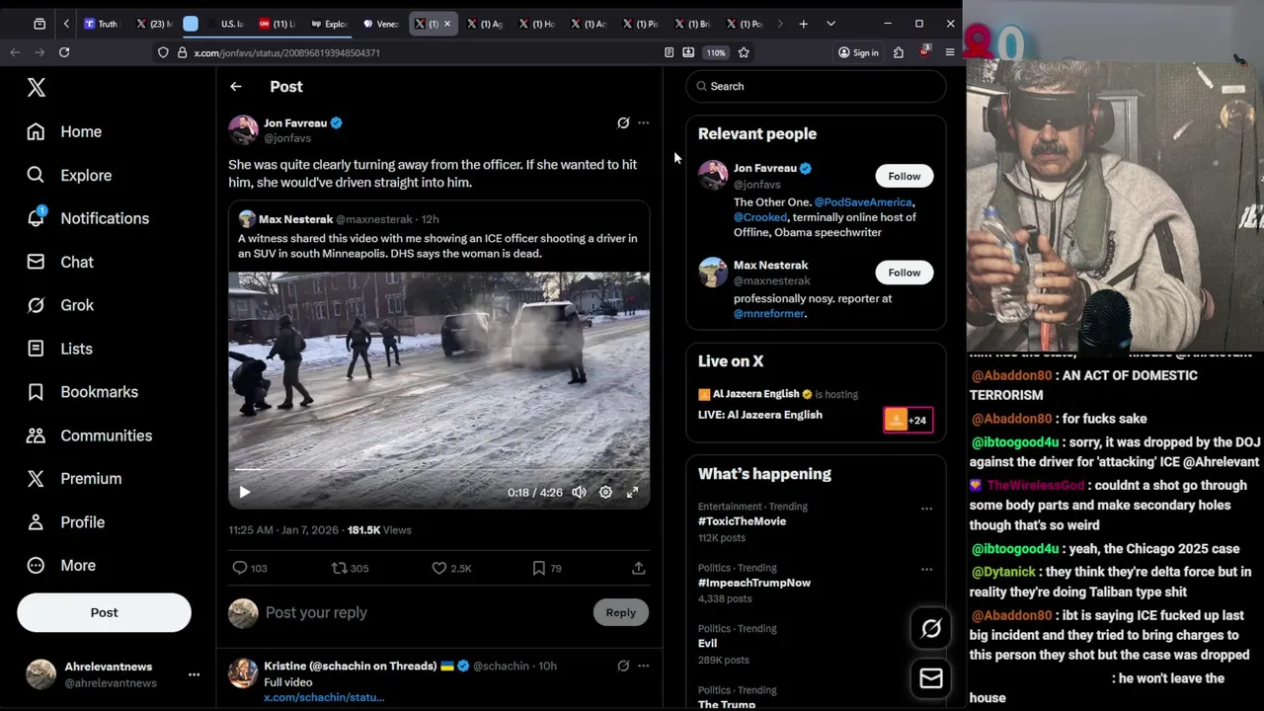The height and width of the screenshot is (711, 1264).
Task: Click the Reply button
Action: [x=621, y=612]
